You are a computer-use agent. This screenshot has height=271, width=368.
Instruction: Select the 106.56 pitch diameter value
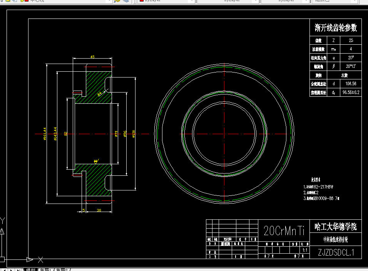[351, 84]
